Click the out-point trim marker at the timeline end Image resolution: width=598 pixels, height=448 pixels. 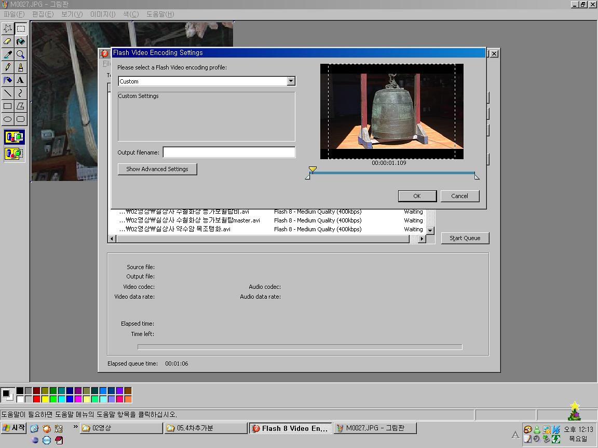coord(477,176)
